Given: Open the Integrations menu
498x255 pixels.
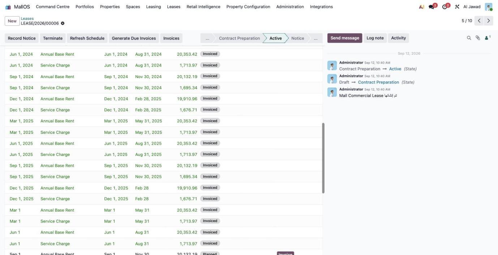Looking at the screenshot, I should [x=321, y=7].
